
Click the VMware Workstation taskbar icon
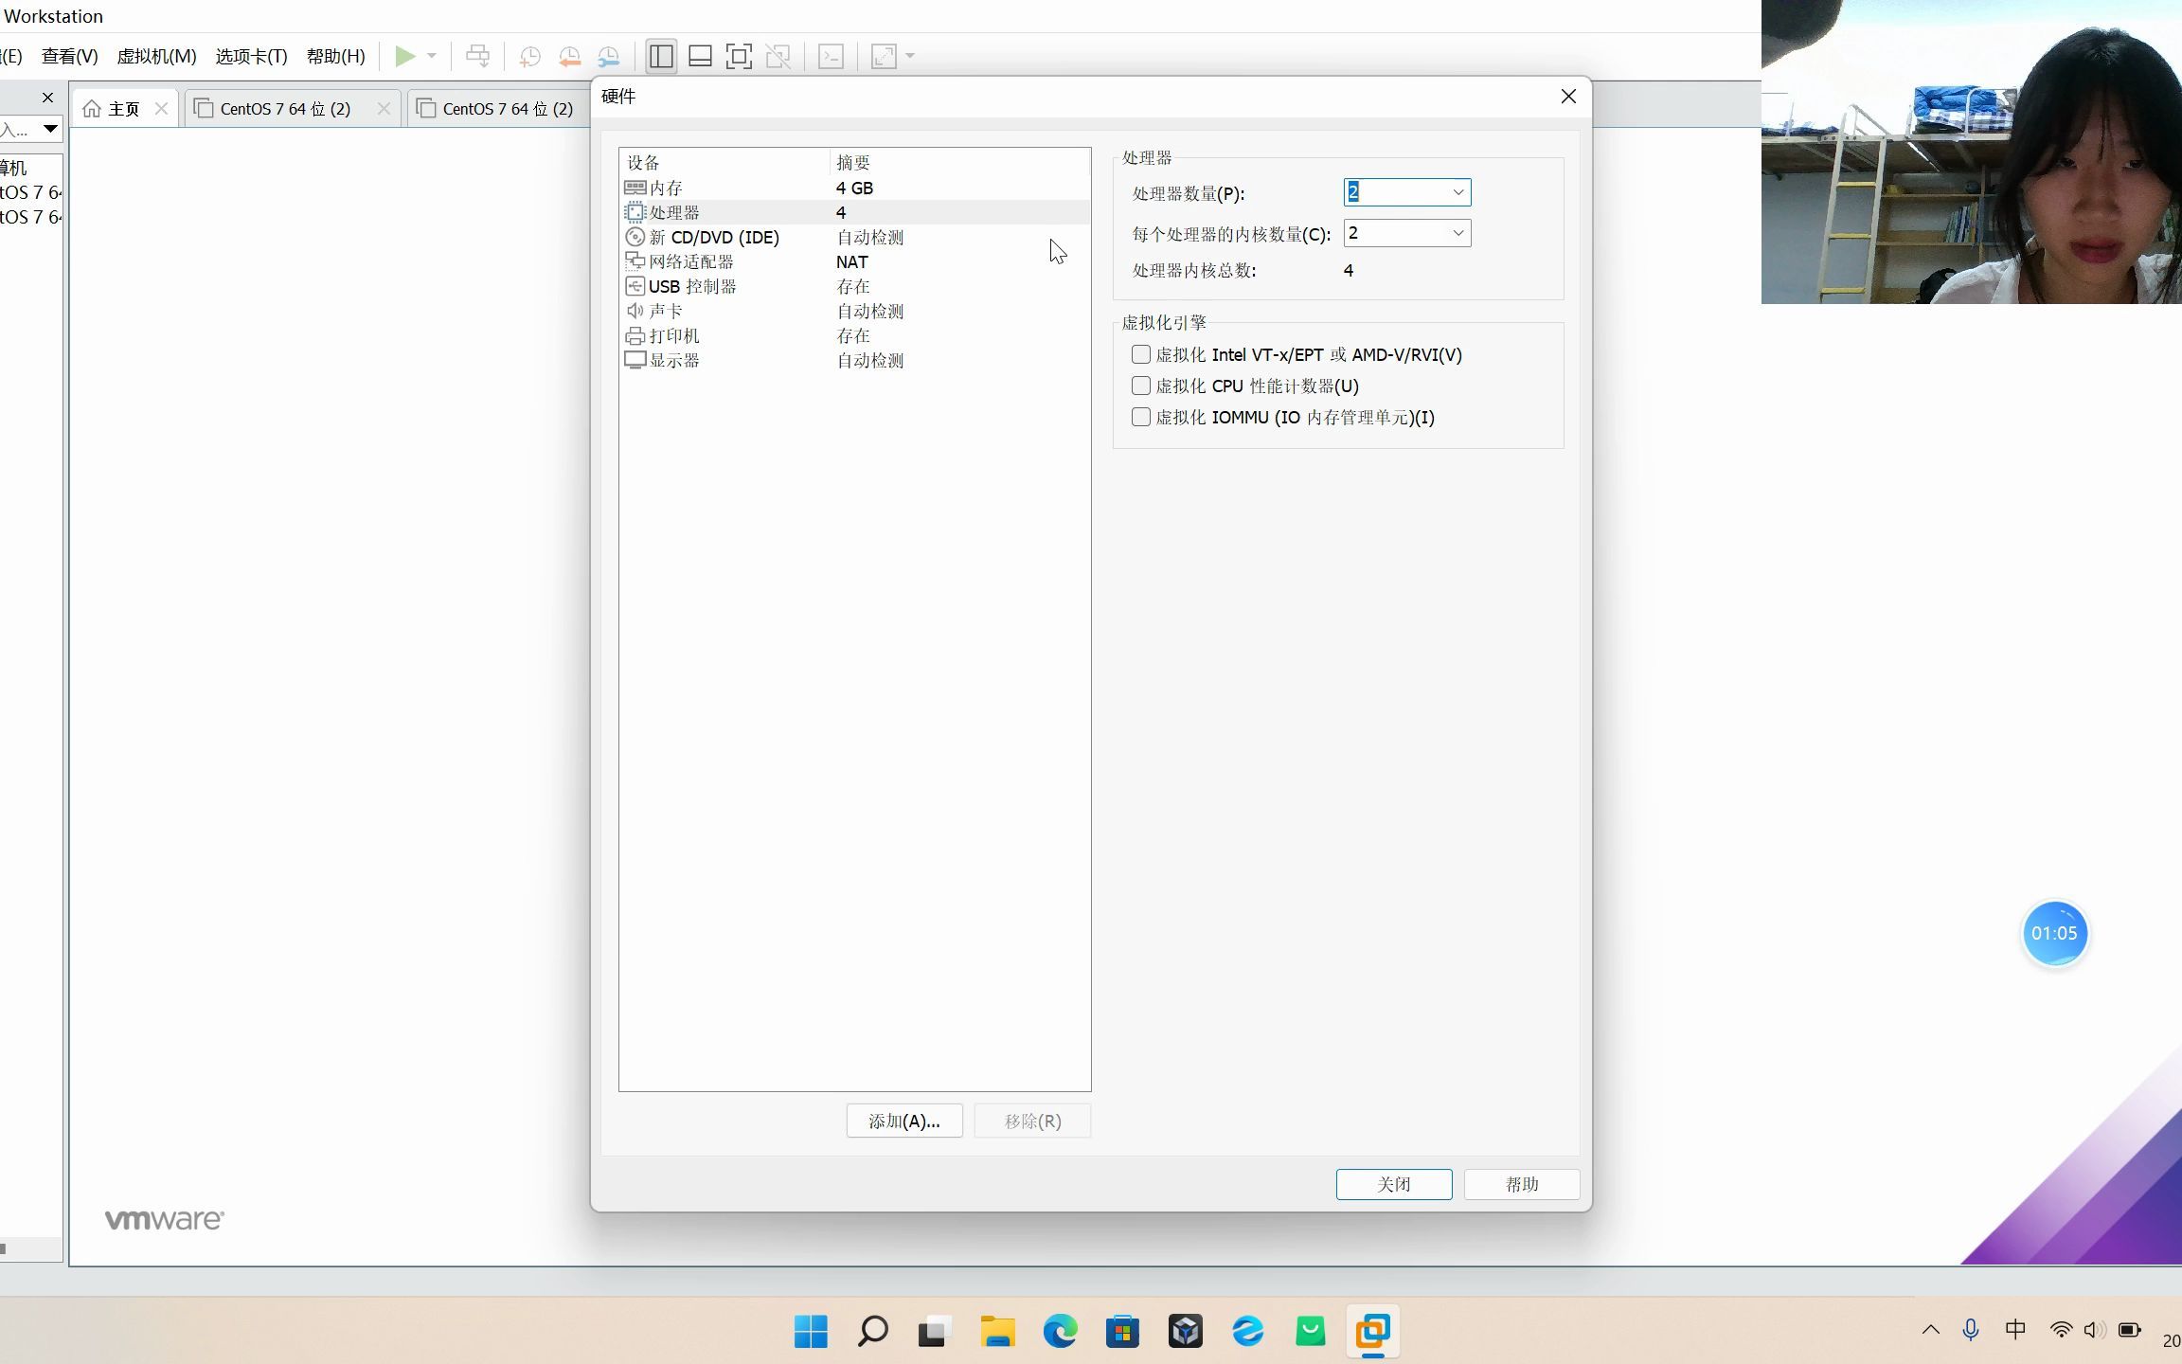click(x=1372, y=1331)
